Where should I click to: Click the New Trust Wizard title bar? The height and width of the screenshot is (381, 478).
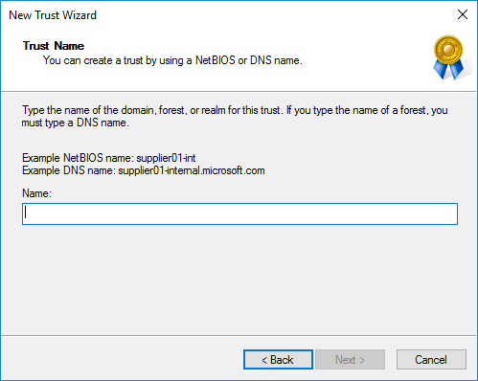[223, 15]
